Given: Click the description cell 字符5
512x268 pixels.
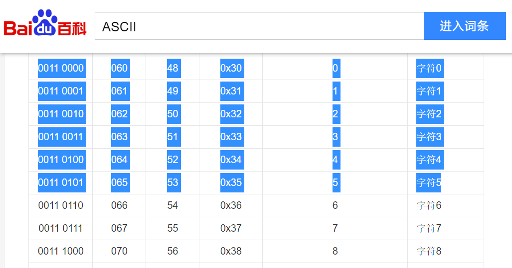Looking at the screenshot, I should [x=429, y=182].
